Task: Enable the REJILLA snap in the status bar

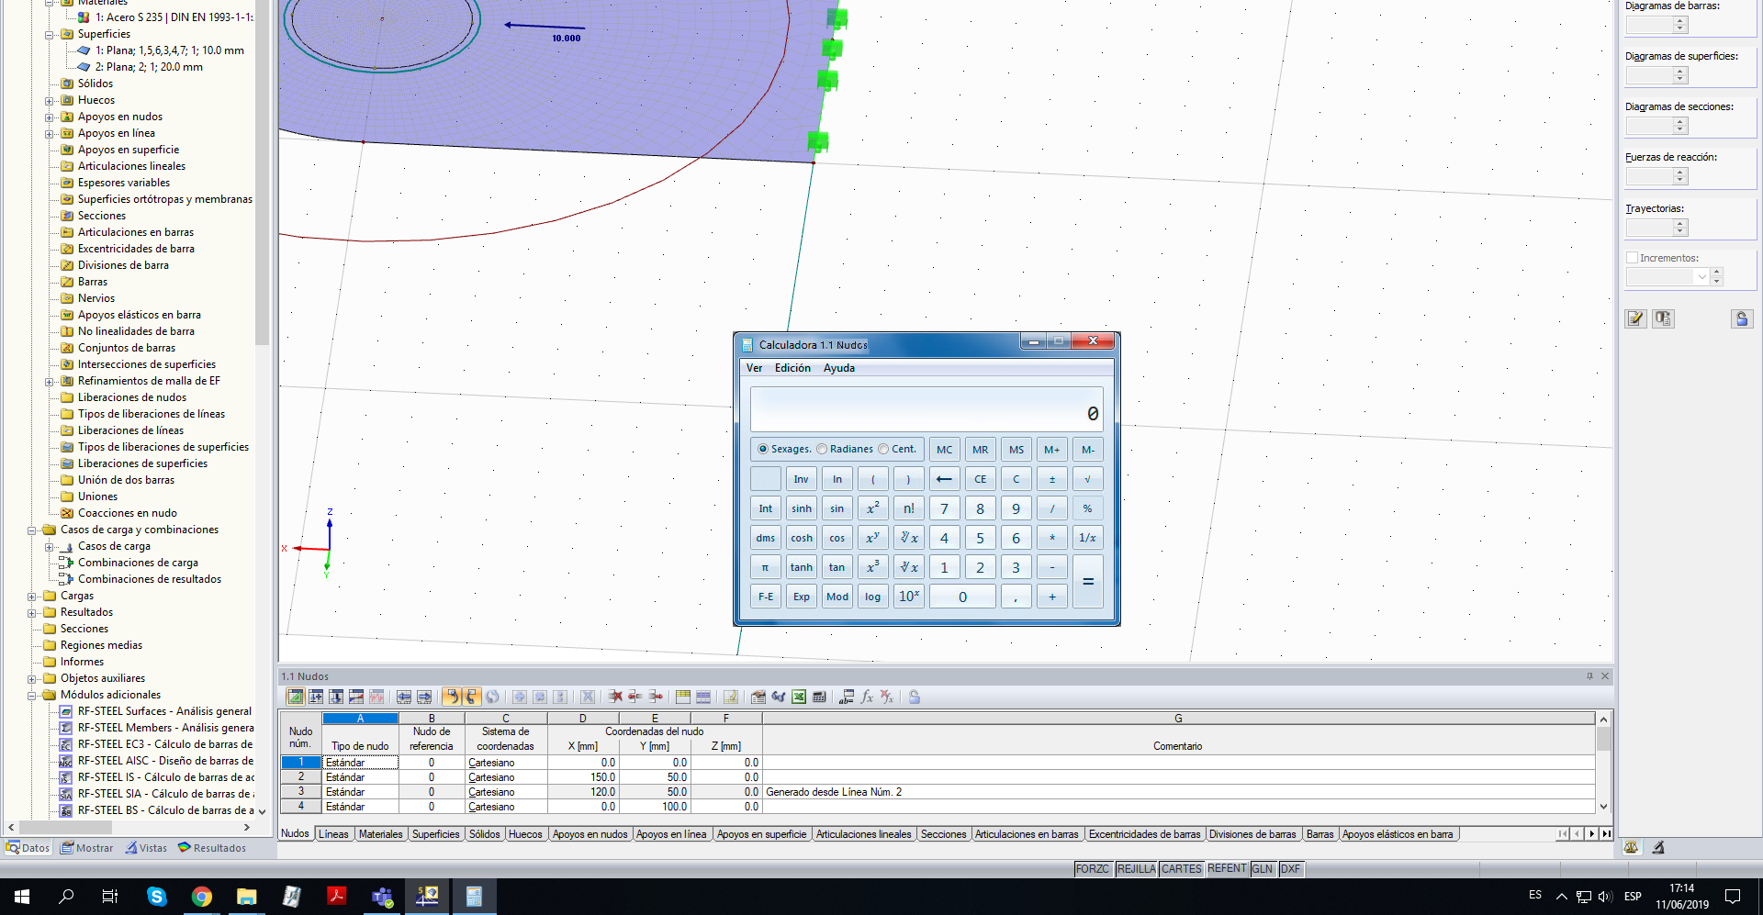Action: tap(1136, 868)
